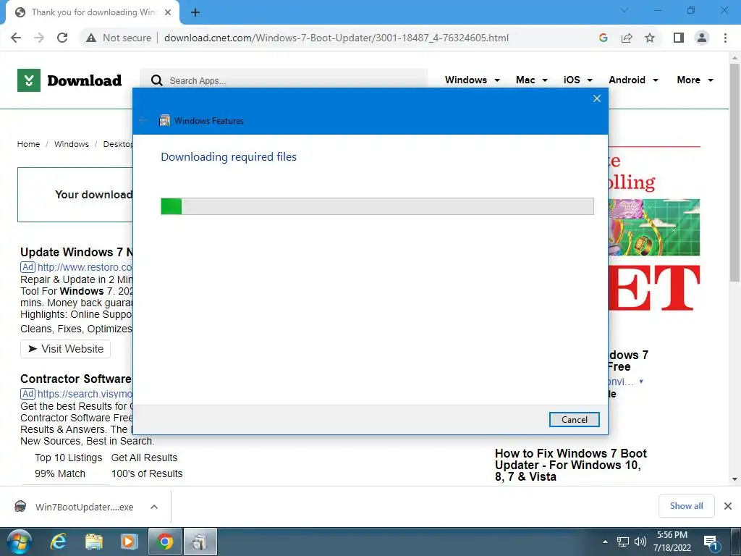Click the browser Back arrow

tap(16, 38)
